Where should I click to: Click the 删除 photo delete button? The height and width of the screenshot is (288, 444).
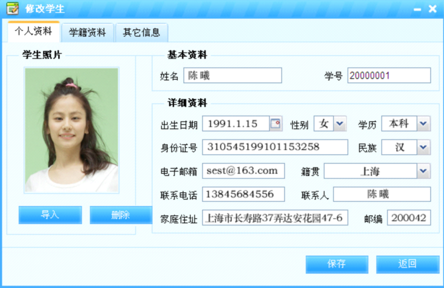pos(121,215)
